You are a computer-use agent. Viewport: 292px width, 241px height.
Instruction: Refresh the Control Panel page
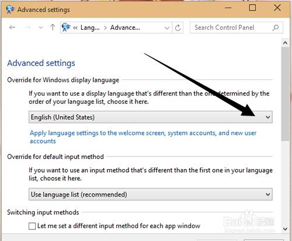(x=178, y=28)
